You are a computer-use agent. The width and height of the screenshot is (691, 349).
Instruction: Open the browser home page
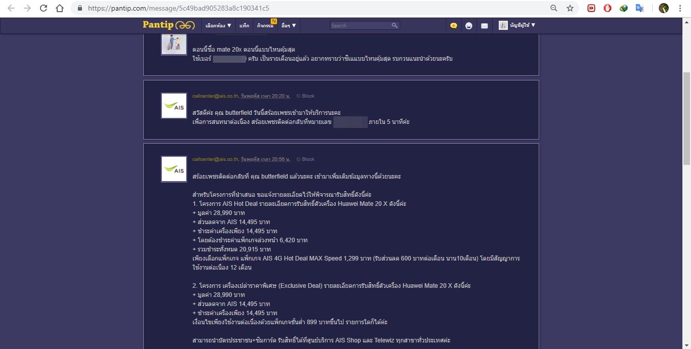60,8
